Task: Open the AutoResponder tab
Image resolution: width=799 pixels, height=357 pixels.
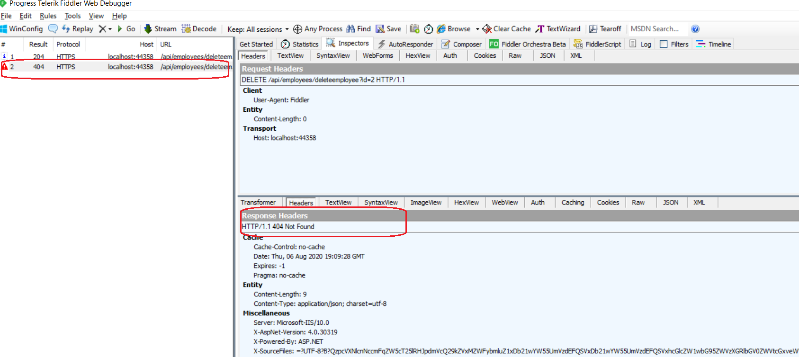Action: (405, 44)
